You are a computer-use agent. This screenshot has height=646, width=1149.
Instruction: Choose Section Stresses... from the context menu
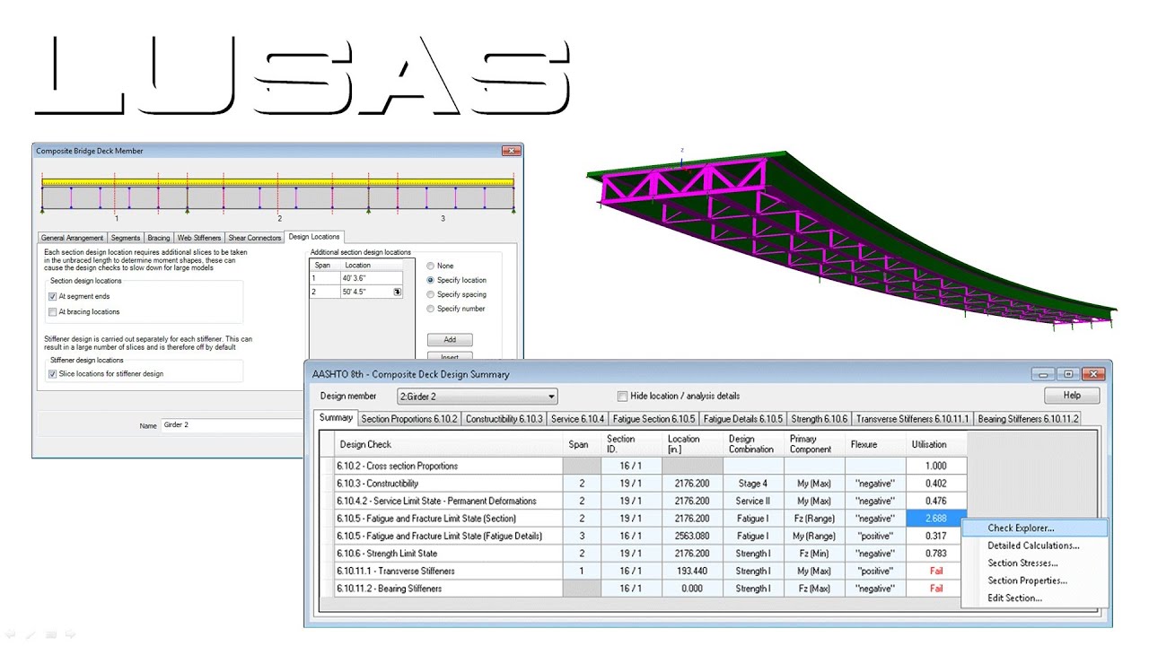click(x=1035, y=563)
